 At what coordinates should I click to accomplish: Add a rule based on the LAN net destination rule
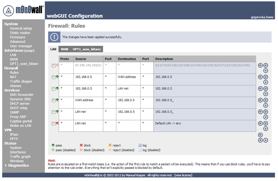265,94
